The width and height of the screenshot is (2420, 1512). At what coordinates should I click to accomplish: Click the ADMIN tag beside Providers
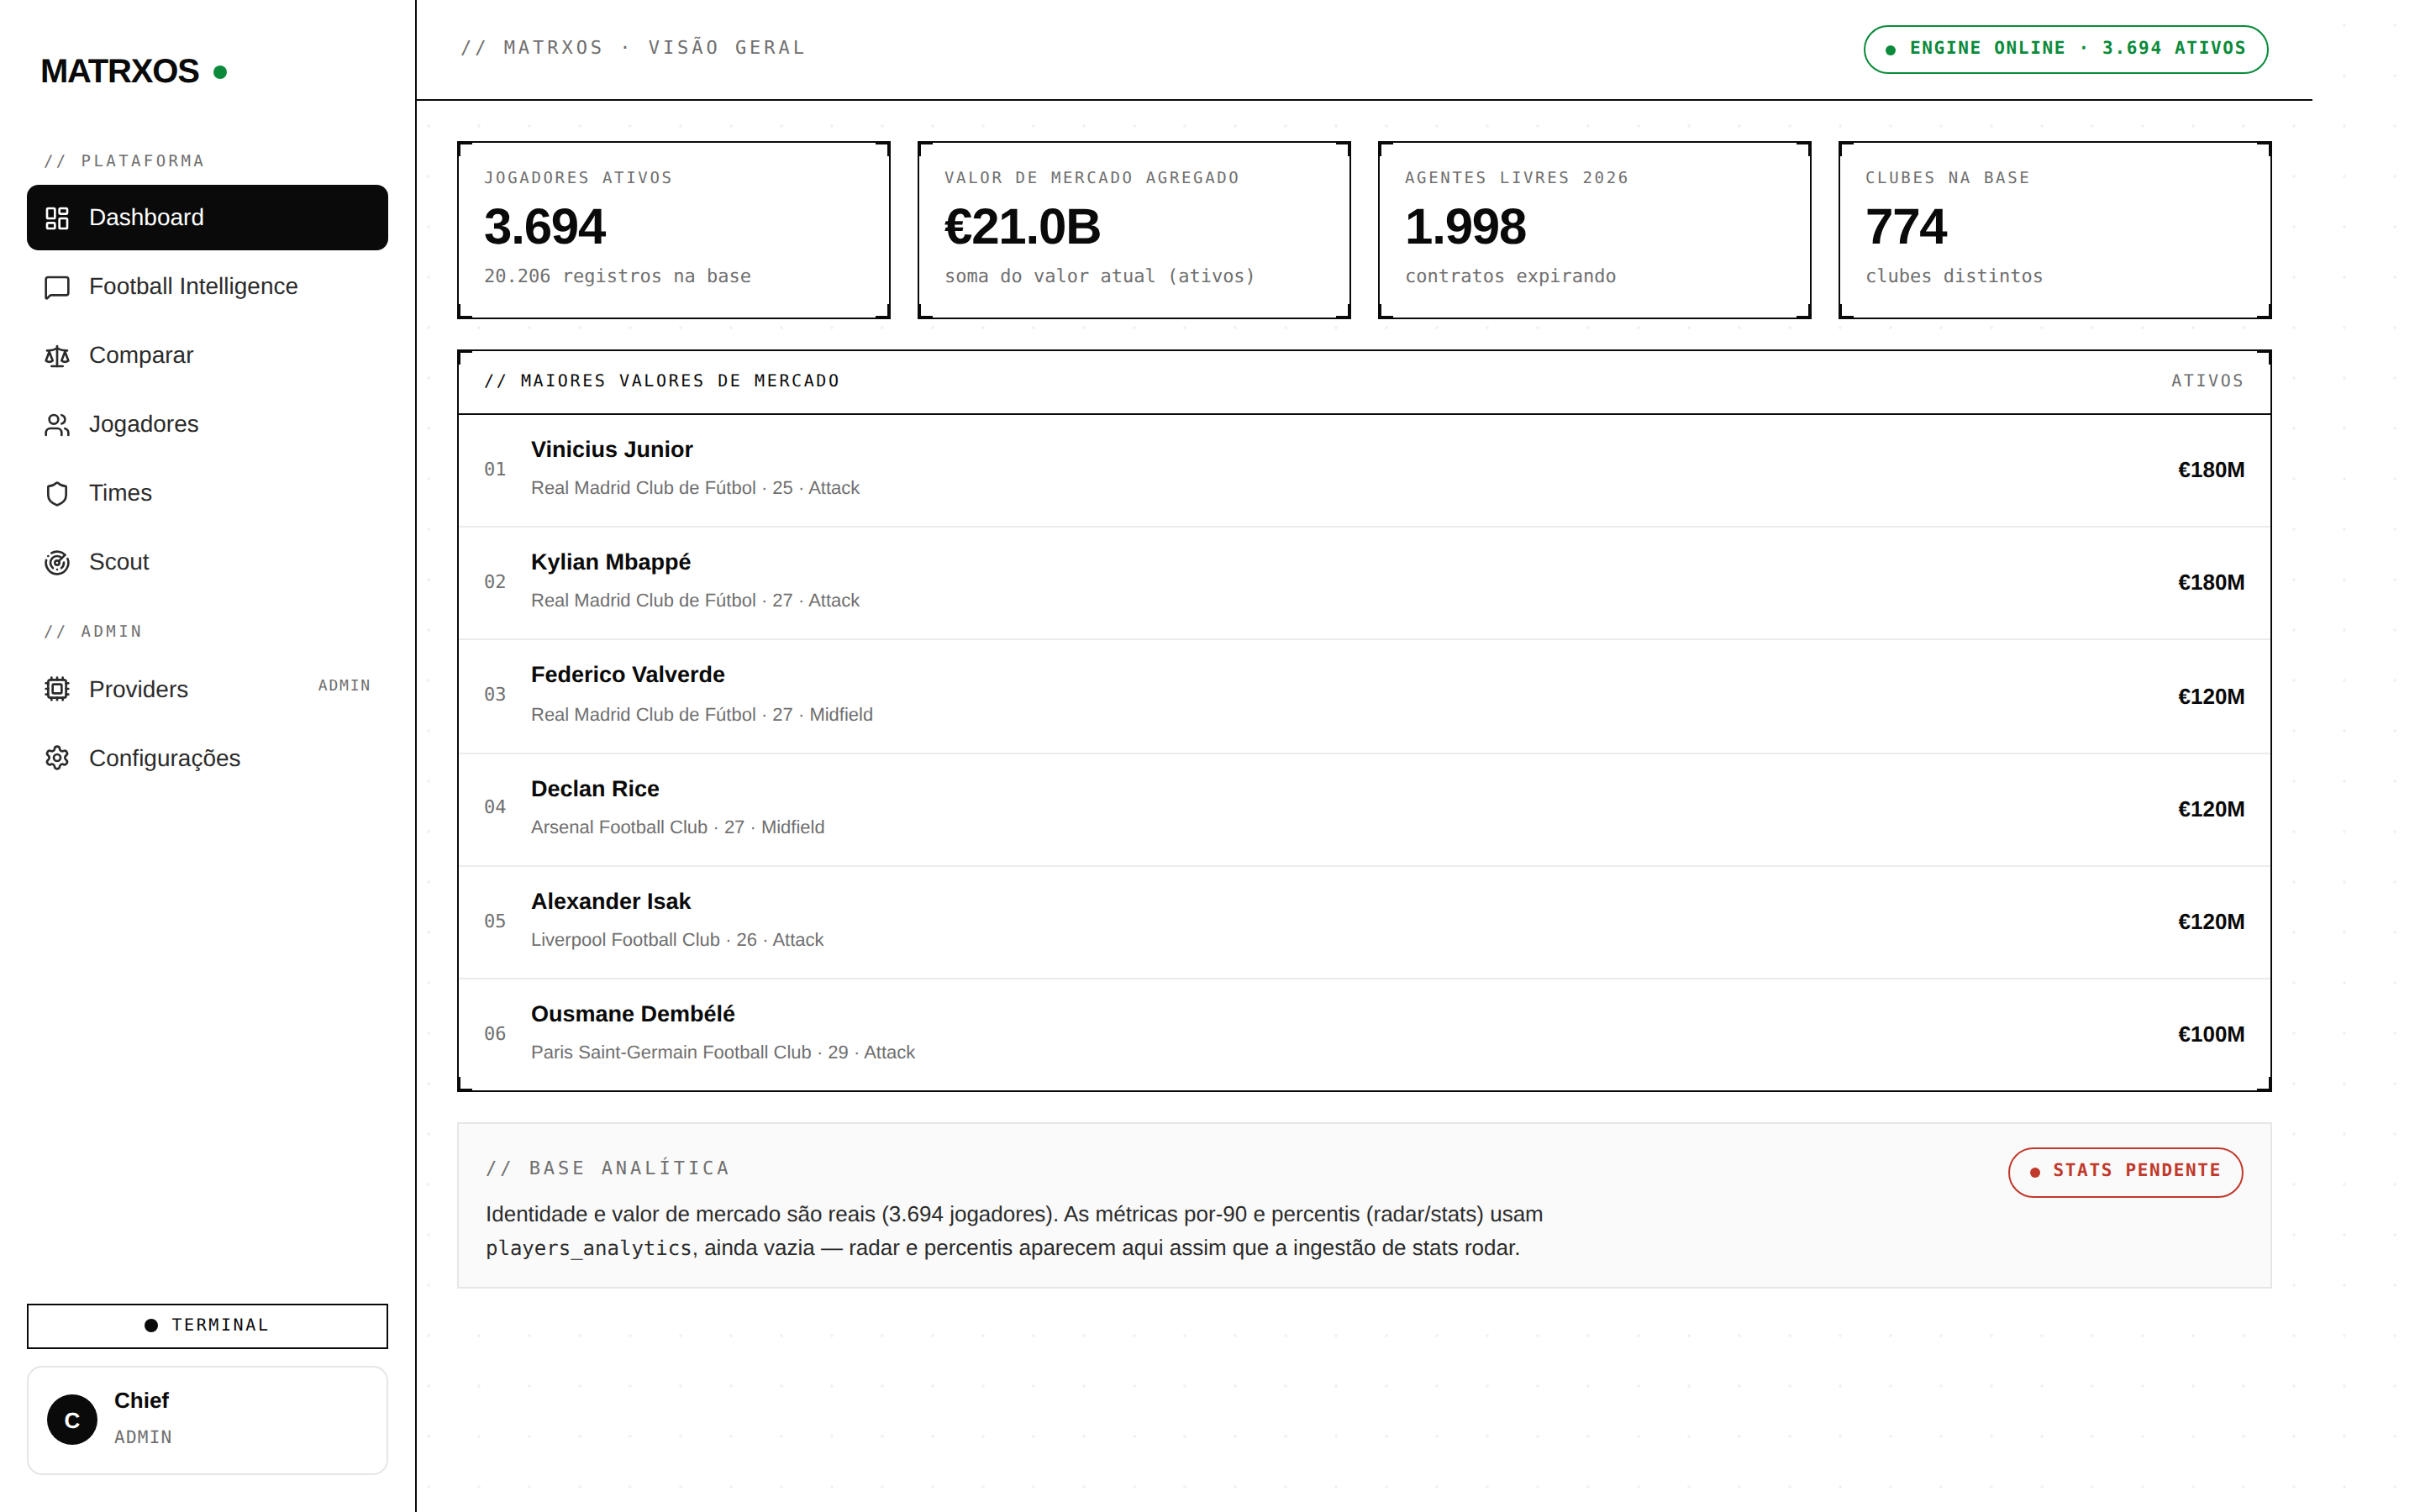coord(344,686)
